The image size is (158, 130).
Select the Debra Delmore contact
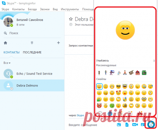pos(32,85)
